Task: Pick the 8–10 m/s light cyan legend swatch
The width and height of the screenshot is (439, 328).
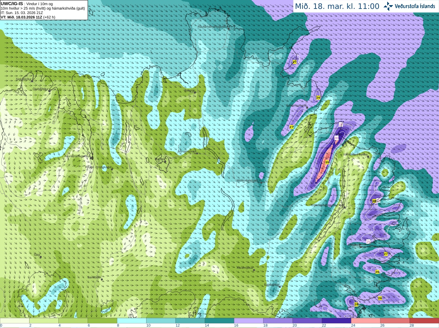Action: point(132,321)
